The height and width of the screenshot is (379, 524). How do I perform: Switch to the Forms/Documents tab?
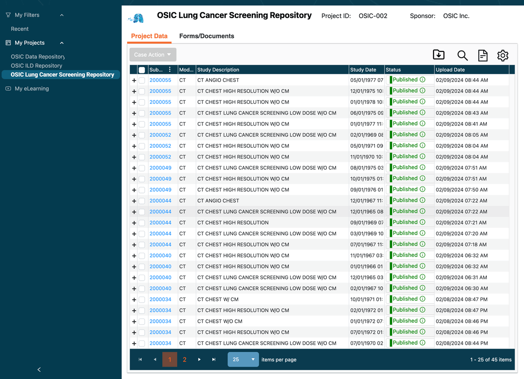pyautogui.click(x=207, y=36)
